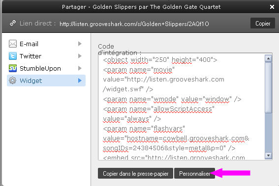Click the scrollbar up arrow in code box

coord(268,58)
